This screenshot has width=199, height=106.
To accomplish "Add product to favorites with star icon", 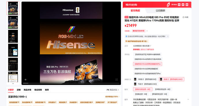I will click(x=185, y=17).
